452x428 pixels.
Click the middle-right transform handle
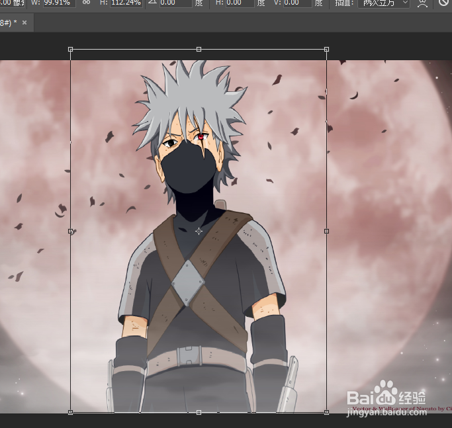pos(326,231)
